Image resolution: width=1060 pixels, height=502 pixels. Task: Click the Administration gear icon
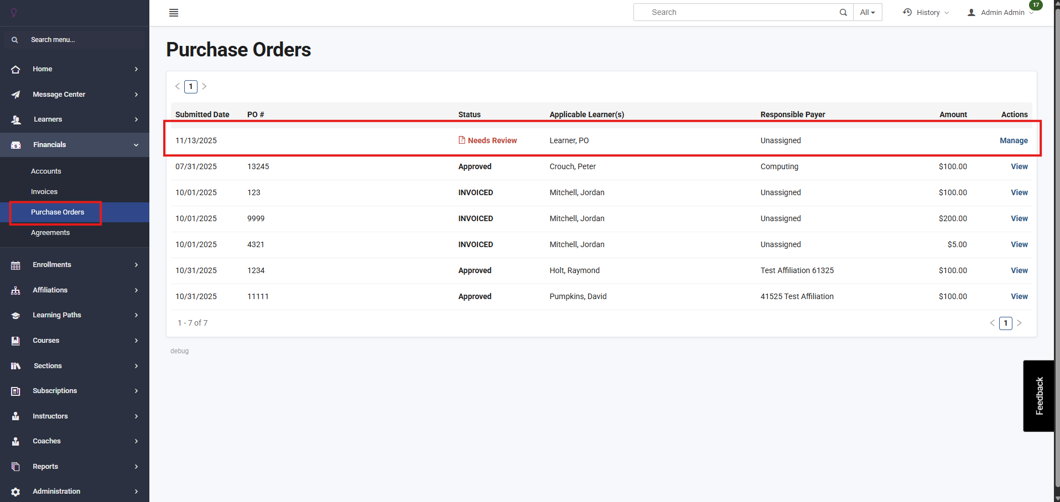(15, 491)
